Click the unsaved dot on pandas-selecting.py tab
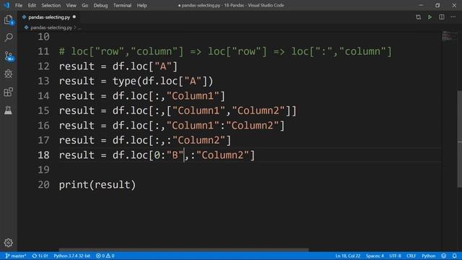This screenshot has width=462, height=260. tap(74, 17)
